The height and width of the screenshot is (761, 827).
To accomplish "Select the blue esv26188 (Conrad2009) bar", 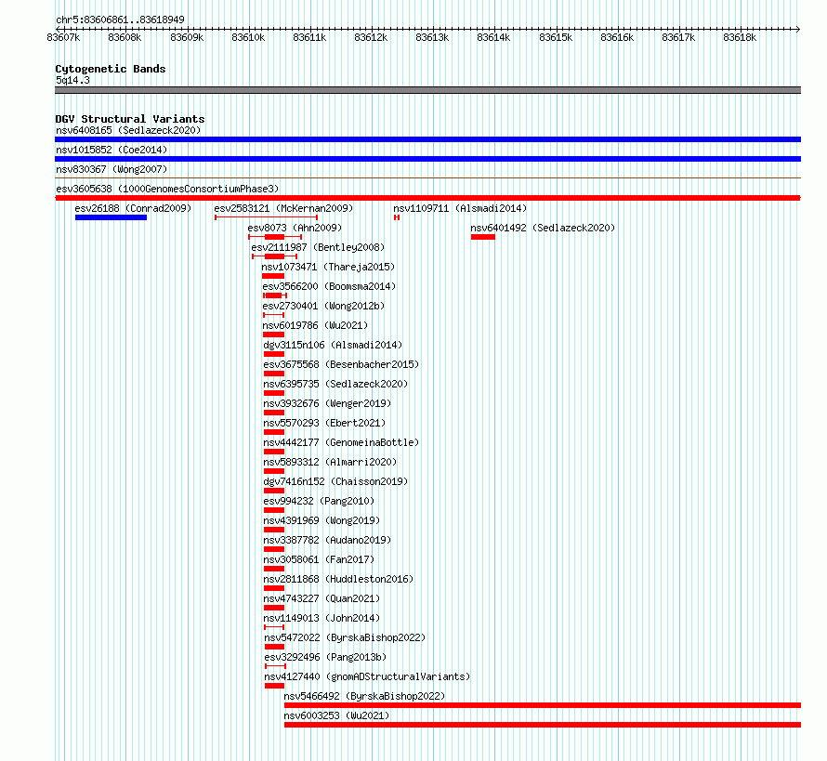I will coord(111,217).
